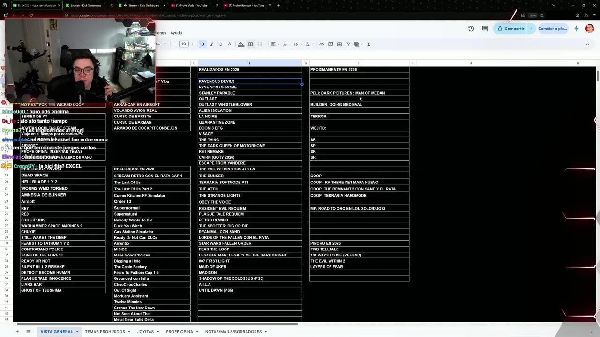This screenshot has height=337, width=600.
Task: Select the VISTA GENERAL sheet tab
Action: (57, 332)
